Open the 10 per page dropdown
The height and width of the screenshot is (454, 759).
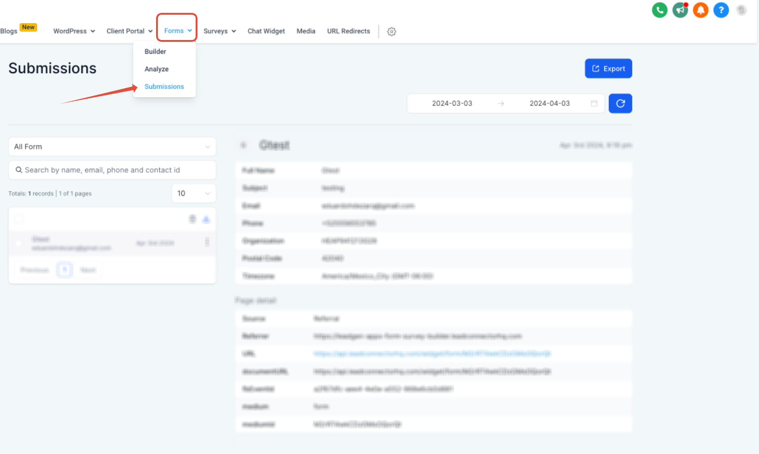tap(194, 193)
